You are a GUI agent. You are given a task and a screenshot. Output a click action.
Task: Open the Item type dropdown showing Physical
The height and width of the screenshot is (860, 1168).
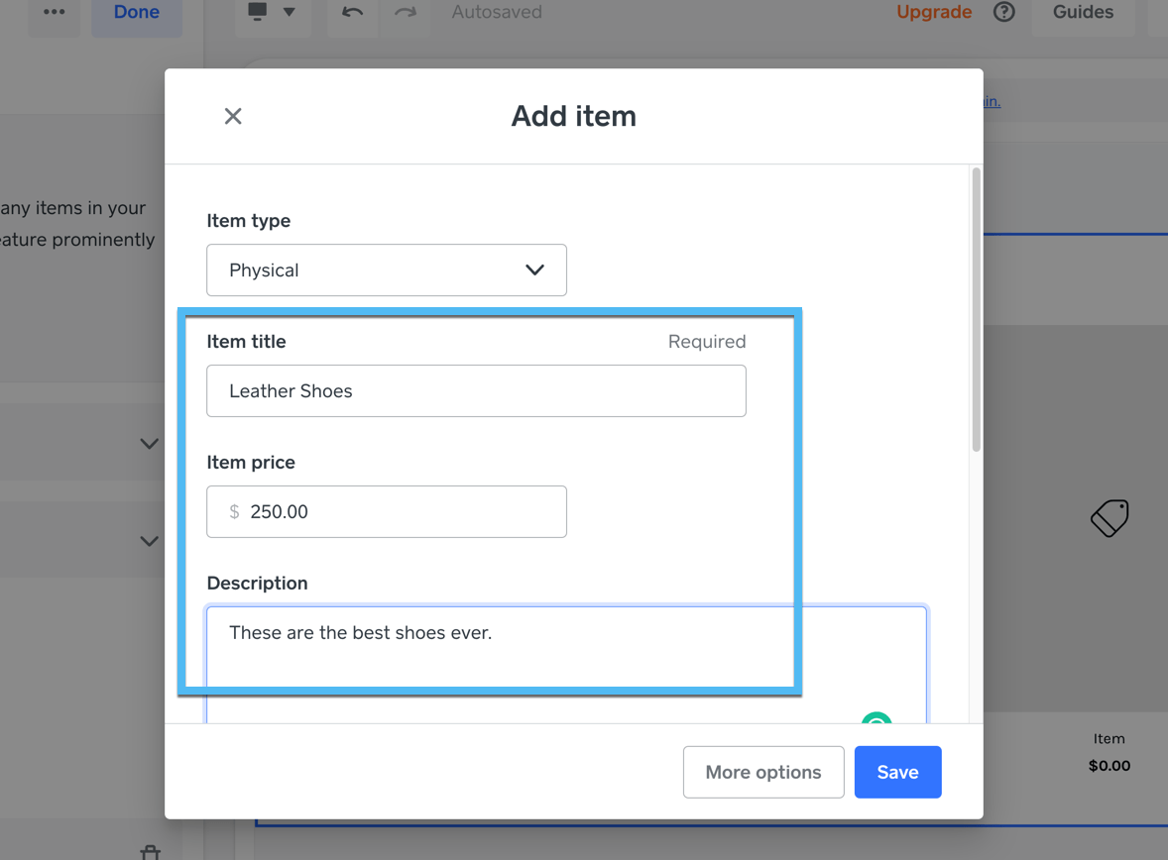pyautogui.click(x=387, y=269)
